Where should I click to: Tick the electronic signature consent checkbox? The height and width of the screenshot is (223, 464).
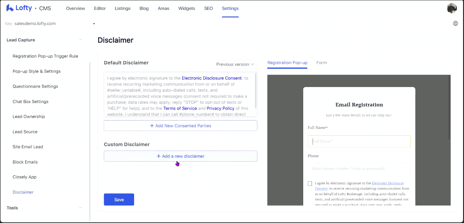(310, 183)
